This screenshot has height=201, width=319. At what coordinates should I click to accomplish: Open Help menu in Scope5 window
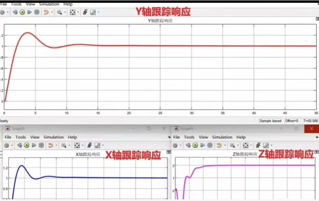tap(241, 137)
